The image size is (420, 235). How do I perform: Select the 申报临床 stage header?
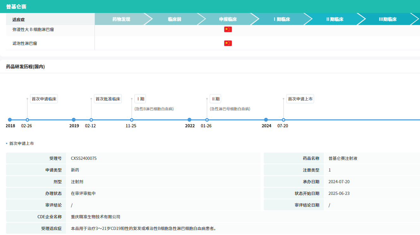click(x=228, y=19)
